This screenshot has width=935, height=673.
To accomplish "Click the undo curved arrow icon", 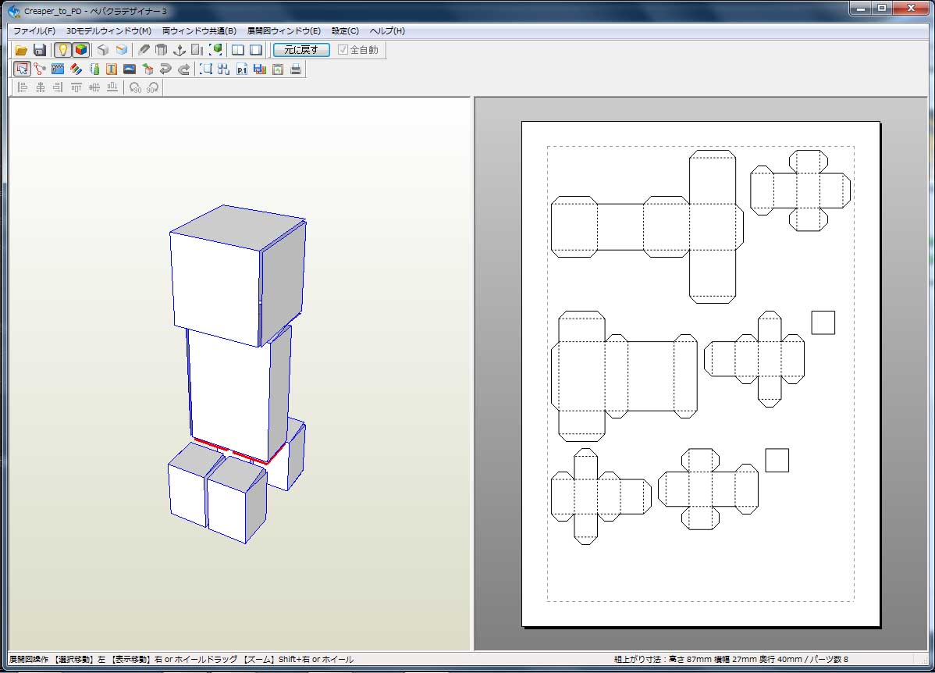I will 165,69.
